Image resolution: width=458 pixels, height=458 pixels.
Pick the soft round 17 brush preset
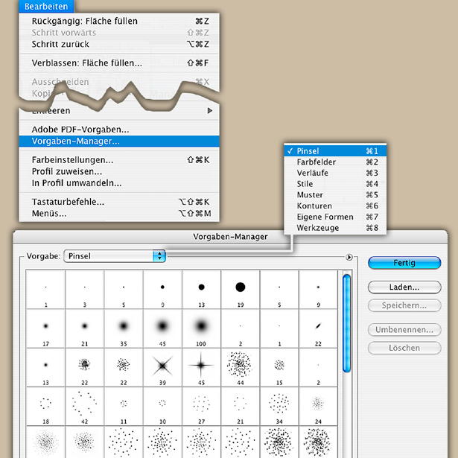(45, 328)
